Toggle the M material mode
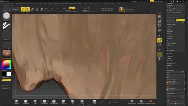The width and height of the screenshot is (188, 106). [x=58, y=8]
